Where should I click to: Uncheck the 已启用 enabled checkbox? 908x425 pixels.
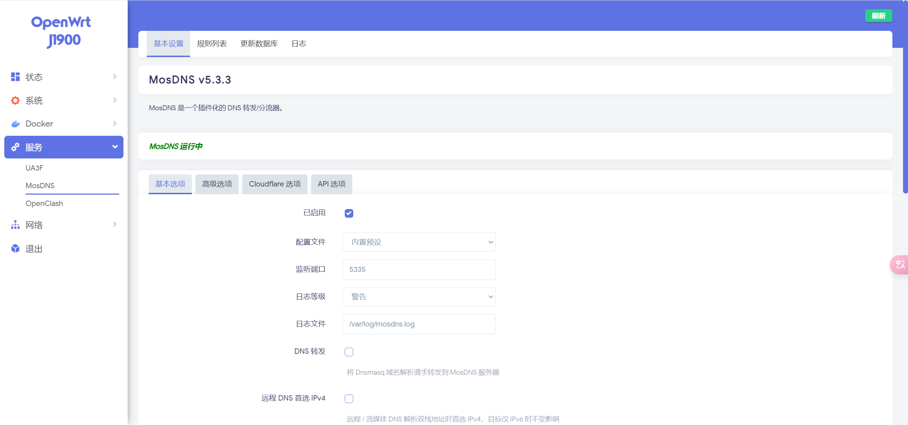tap(349, 213)
